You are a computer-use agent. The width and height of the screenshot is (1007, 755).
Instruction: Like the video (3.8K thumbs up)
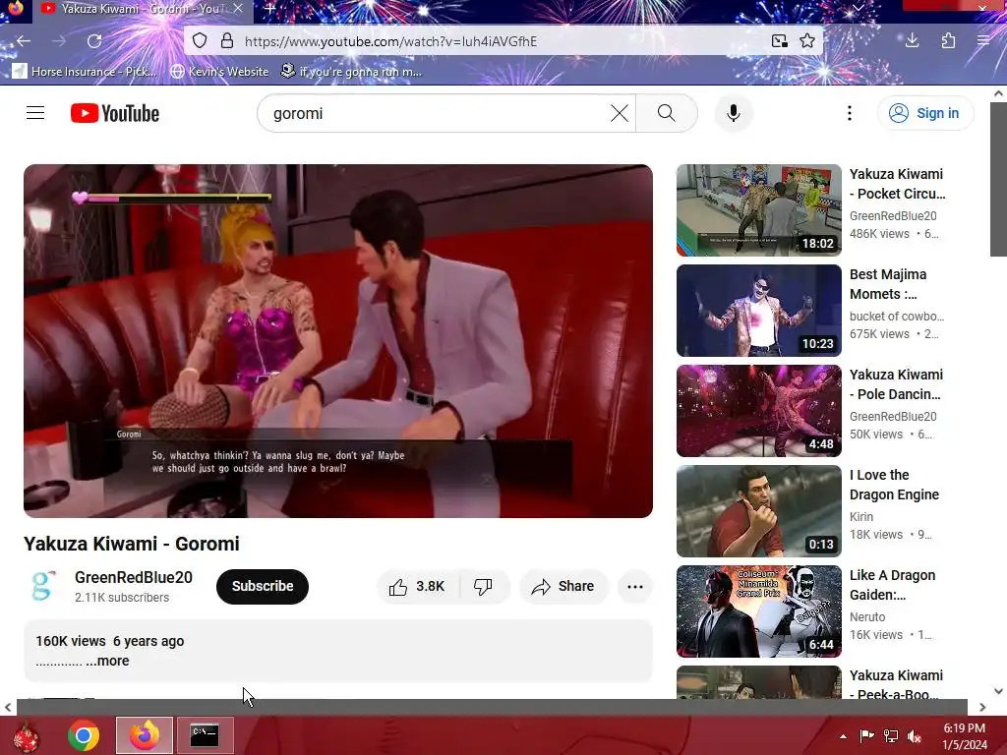(417, 586)
